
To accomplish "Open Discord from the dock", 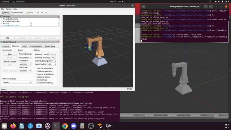I will (74, 126).
